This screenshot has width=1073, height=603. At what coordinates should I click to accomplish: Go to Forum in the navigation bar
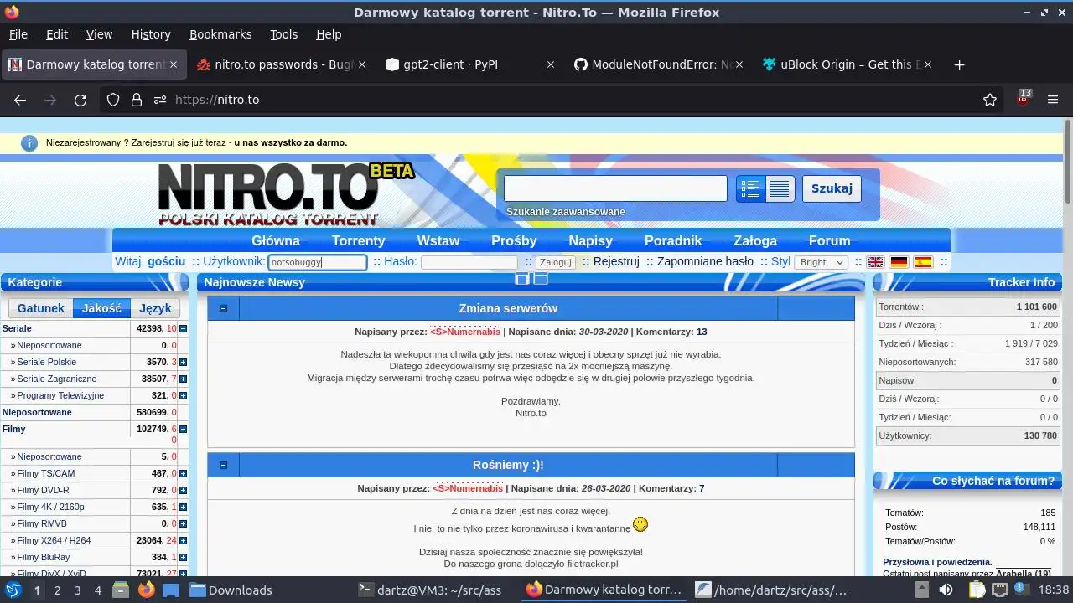tap(829, 240)
